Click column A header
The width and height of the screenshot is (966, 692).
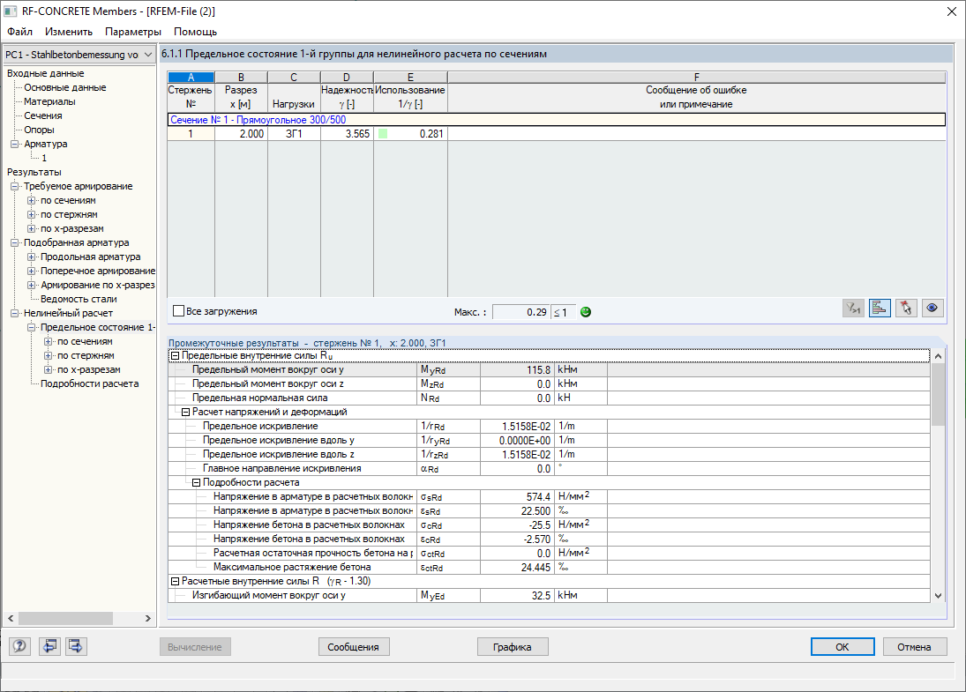[191, 77]
